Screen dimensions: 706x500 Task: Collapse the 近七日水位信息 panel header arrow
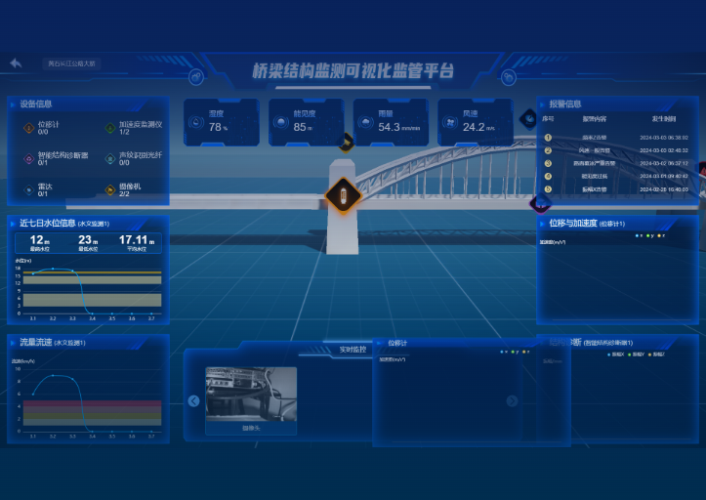[13, 224]
